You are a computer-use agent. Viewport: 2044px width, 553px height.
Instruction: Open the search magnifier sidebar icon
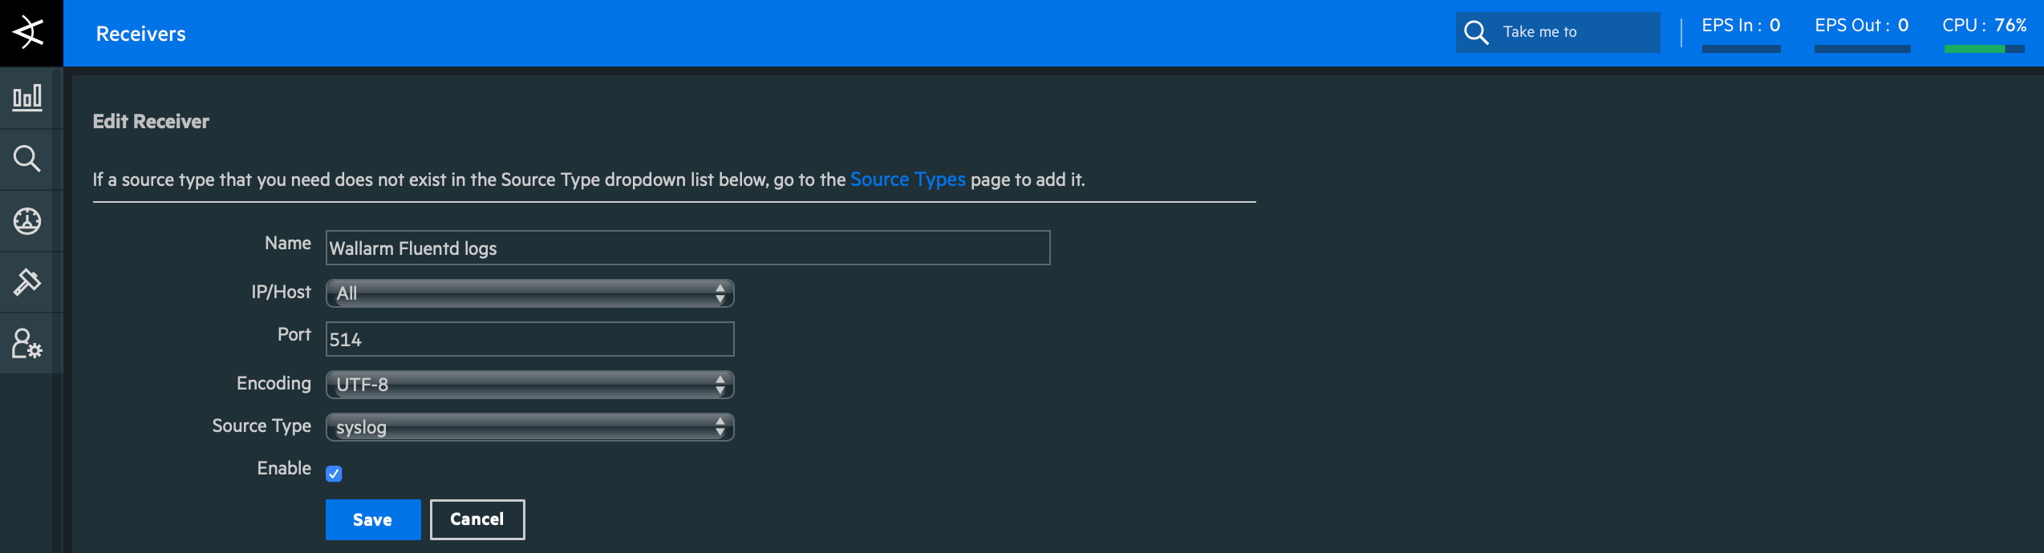tap(27, 159)
